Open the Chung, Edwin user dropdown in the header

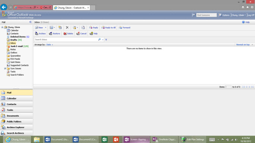pos(239,15)
